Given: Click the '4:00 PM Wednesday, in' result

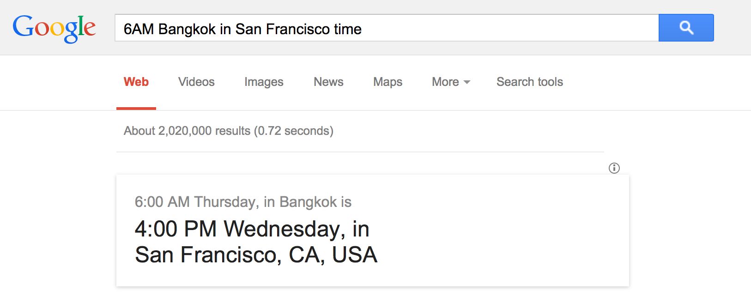Looking at the screenshot, I should tap(252, 229).
